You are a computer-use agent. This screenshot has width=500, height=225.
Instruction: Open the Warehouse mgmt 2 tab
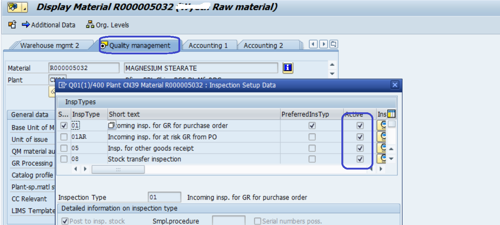tap(49, 45)
